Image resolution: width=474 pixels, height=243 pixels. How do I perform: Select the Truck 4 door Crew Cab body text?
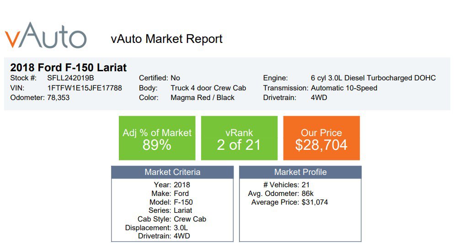(208, 88)
